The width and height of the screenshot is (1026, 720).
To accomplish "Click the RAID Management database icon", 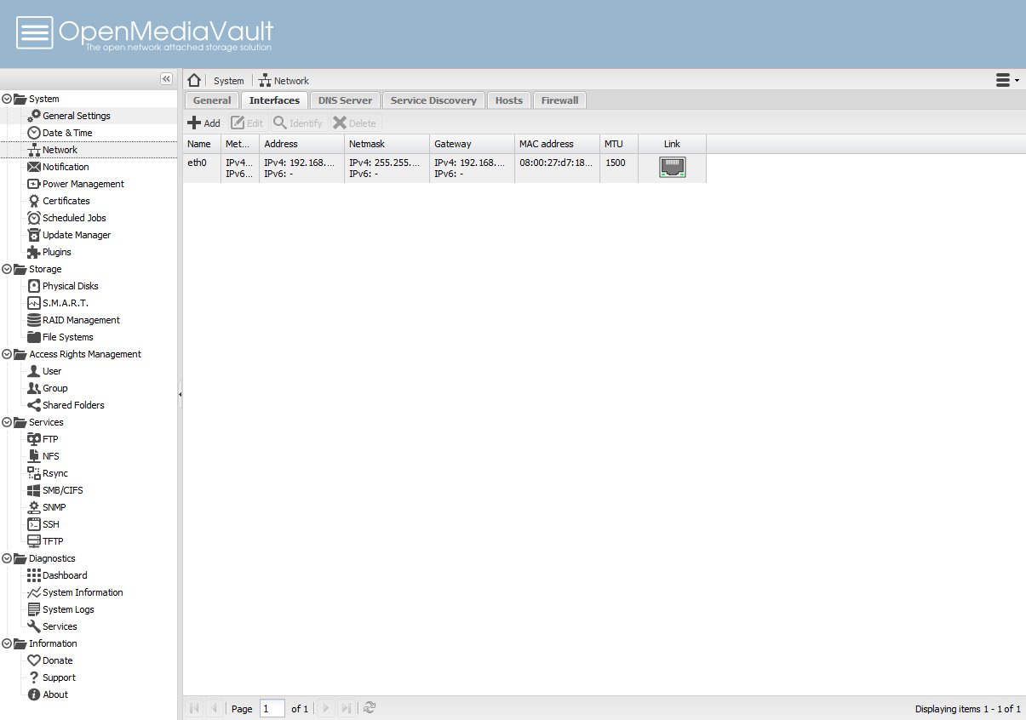I will click(34, 320).
